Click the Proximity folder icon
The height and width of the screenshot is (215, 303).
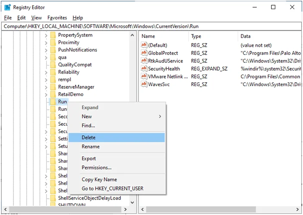[x=53, y=42]
